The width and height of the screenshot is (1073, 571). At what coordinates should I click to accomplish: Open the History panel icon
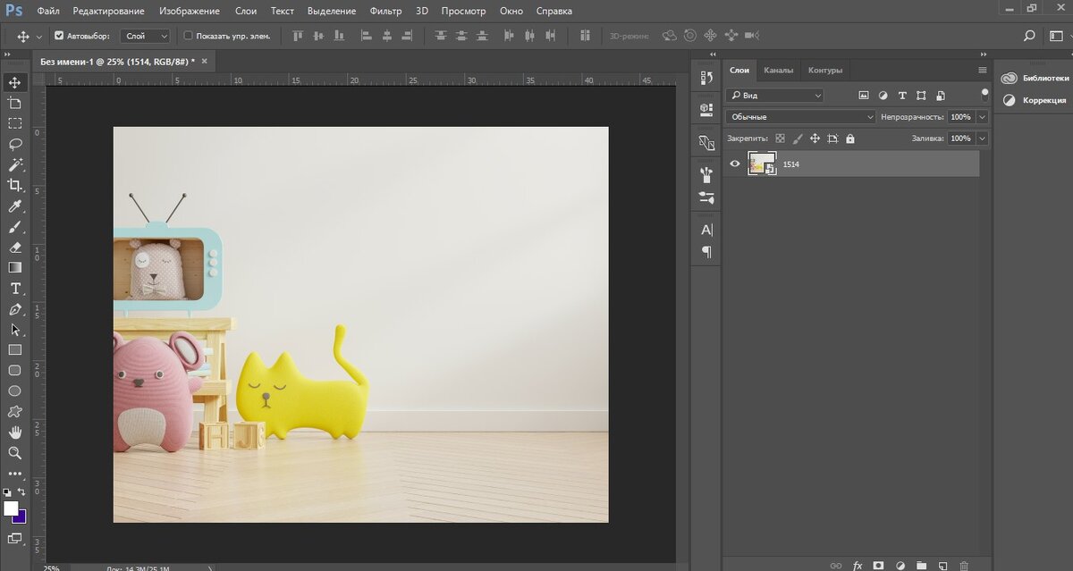706,79
